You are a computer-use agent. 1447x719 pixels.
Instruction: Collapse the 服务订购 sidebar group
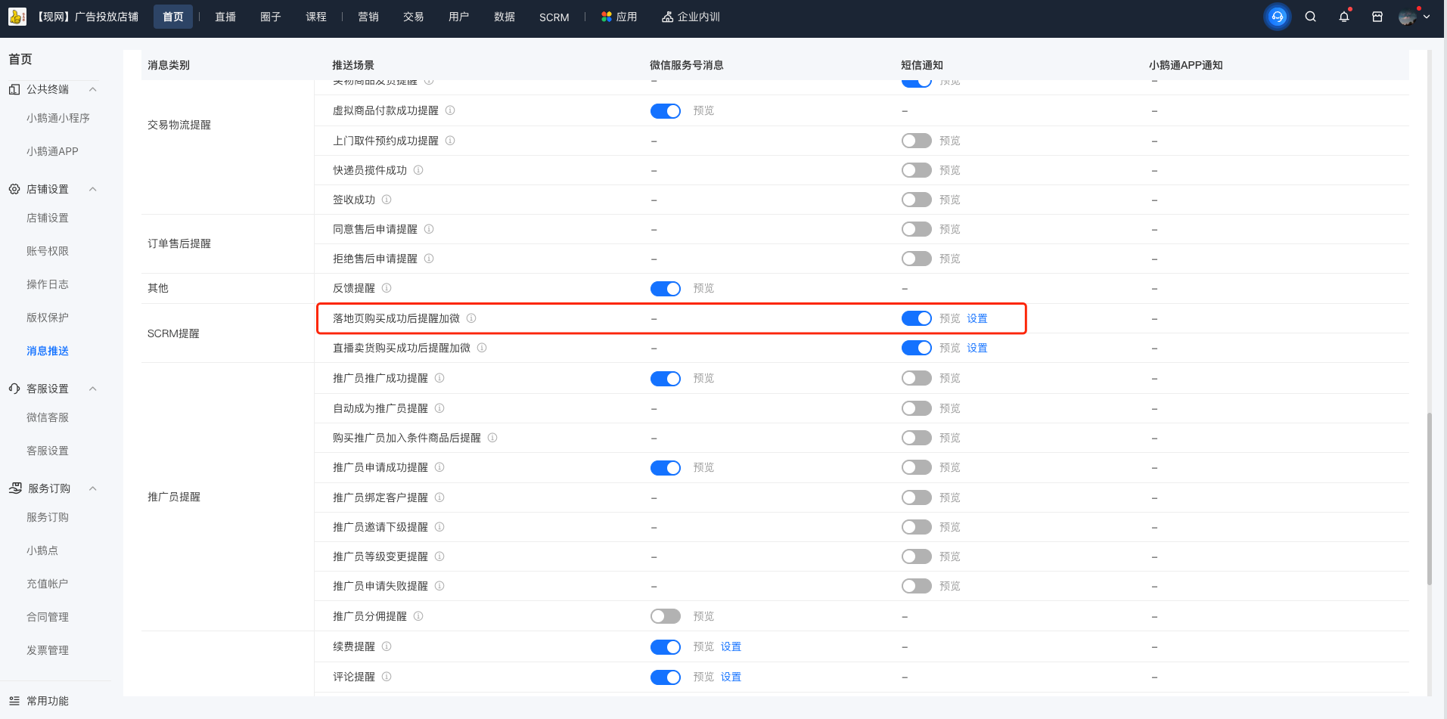tap(93, 488)
